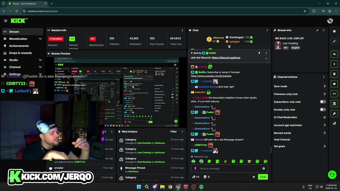This screenshot has height=191, width=340.
Task: Expand the pinned message chevron
Action: 266,59
